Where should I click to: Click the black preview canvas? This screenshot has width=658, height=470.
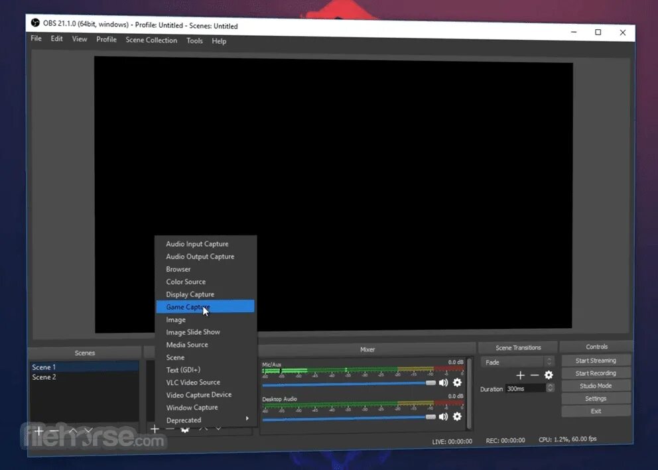click(x=333, y=194)
